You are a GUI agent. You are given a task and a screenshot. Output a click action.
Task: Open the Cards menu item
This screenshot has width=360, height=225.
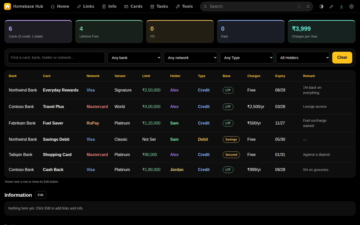tap(133, 6)
